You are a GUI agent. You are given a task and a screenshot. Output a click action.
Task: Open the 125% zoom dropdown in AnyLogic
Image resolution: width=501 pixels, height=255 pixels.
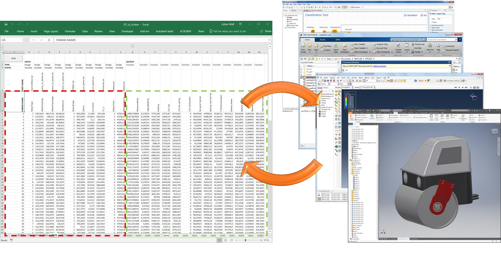point(334,7)
